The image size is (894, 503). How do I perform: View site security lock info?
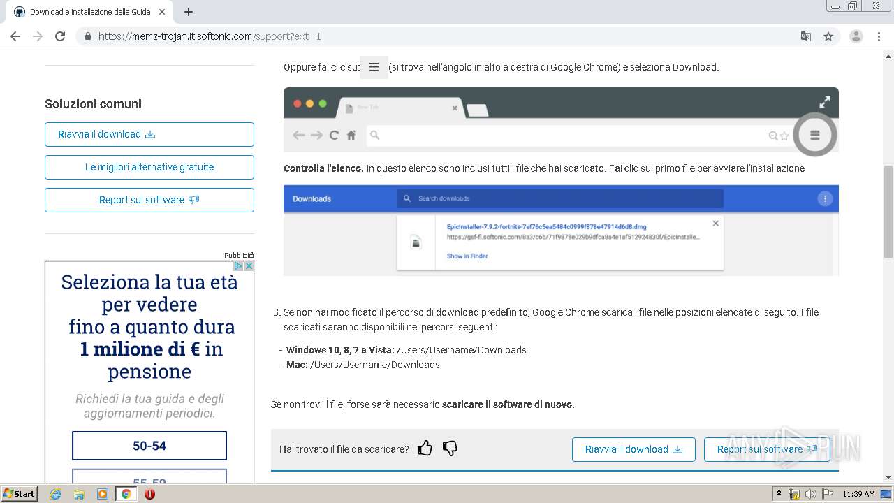(88, 36)
